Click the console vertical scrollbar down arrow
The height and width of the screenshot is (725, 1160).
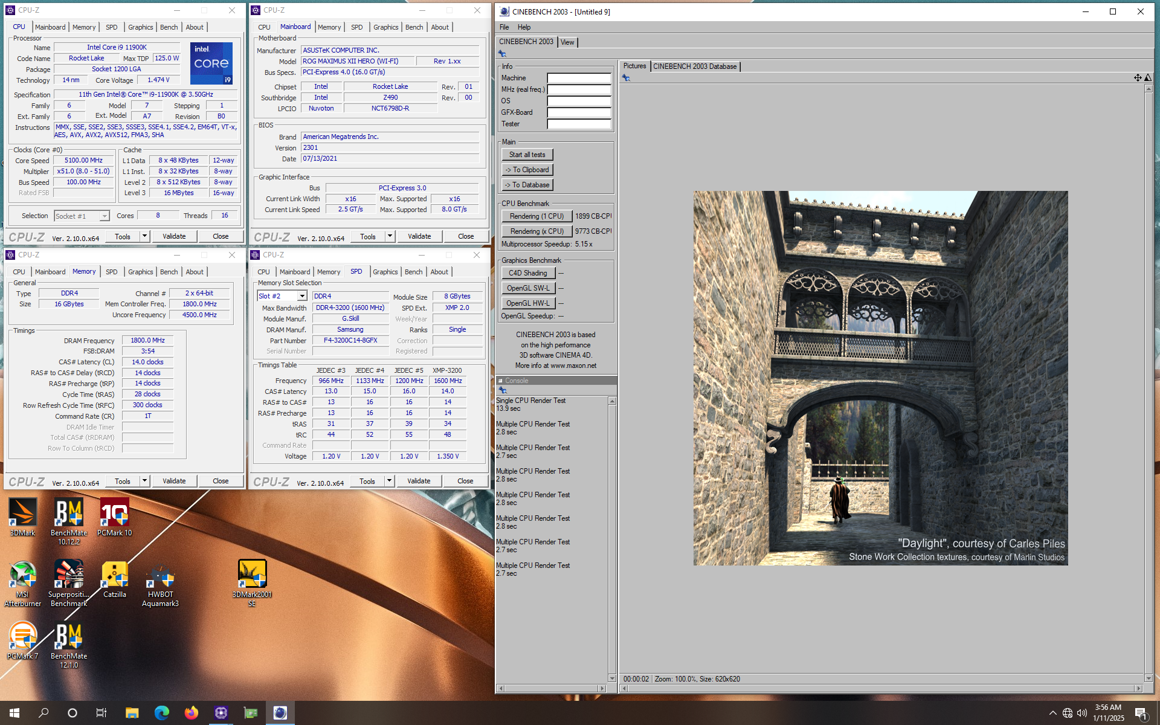tap(612, 678)
